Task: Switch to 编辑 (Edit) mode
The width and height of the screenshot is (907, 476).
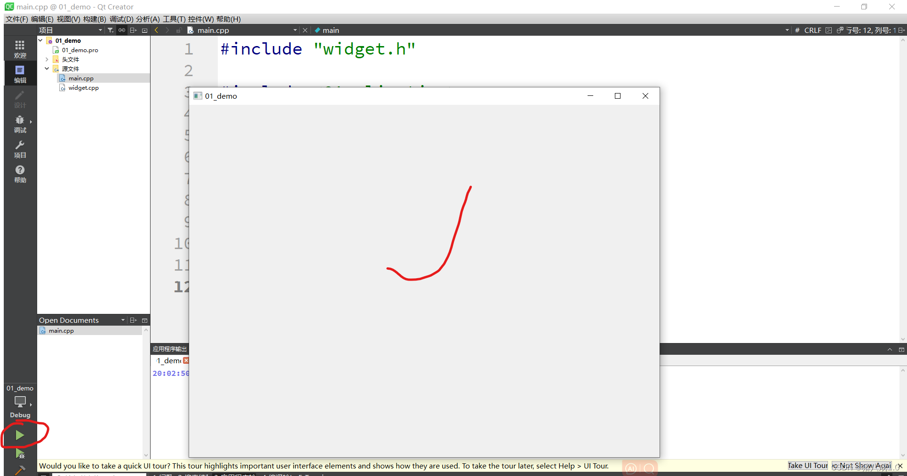Action: point(20,74)
